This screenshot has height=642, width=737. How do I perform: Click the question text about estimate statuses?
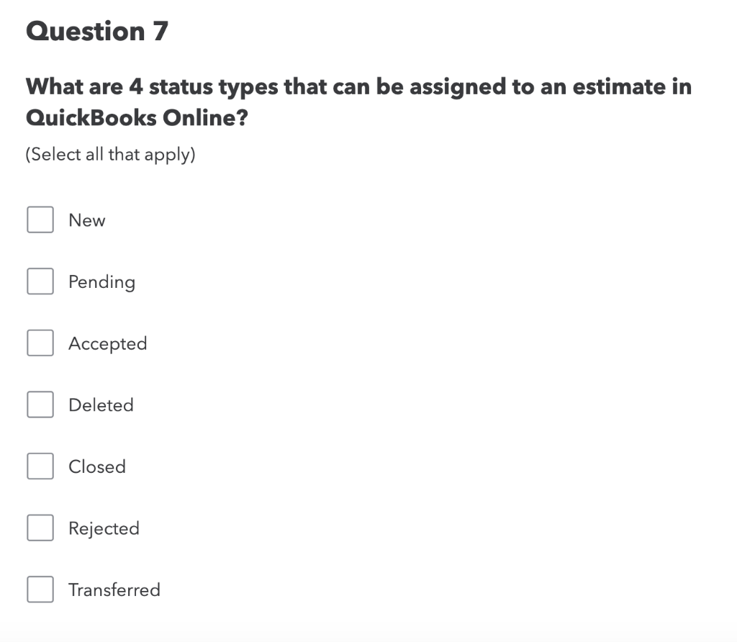point(358,101)
